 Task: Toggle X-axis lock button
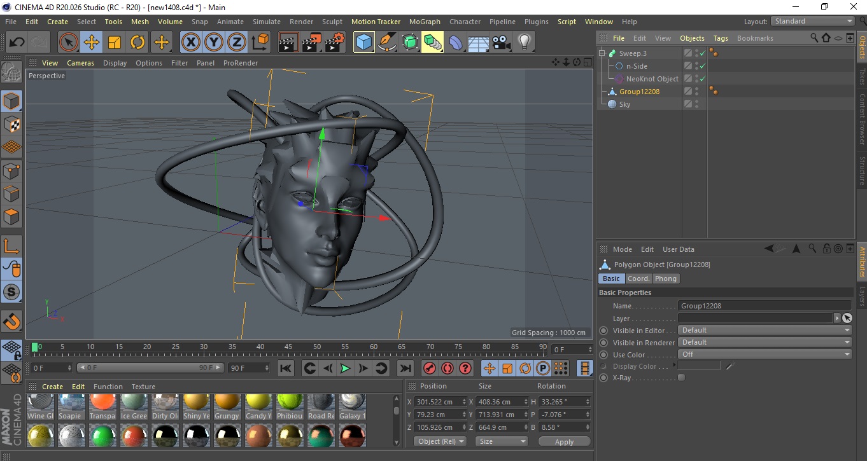pos(190,43)
